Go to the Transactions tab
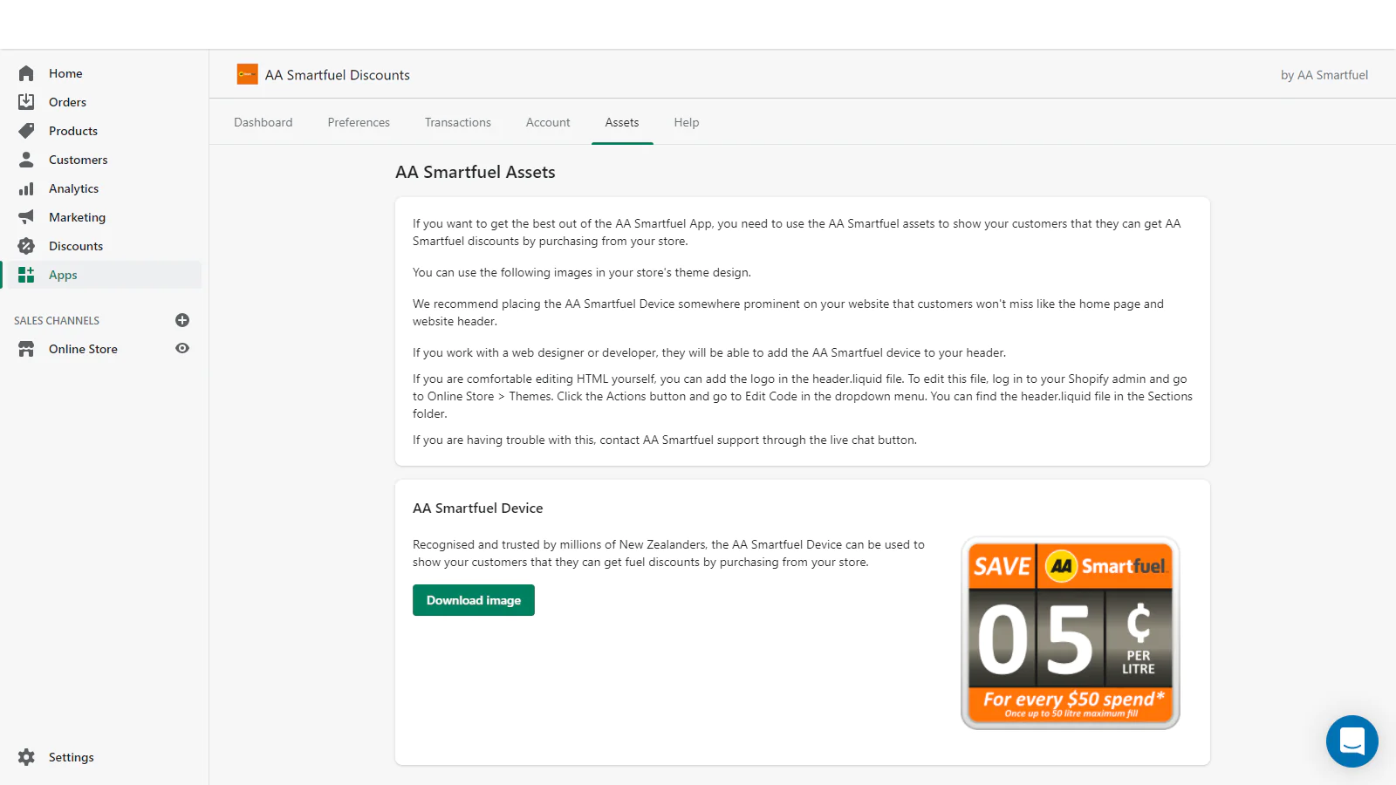Image resolution: width=1396 pixels, height=785 pixels. [x=457, y=122]
